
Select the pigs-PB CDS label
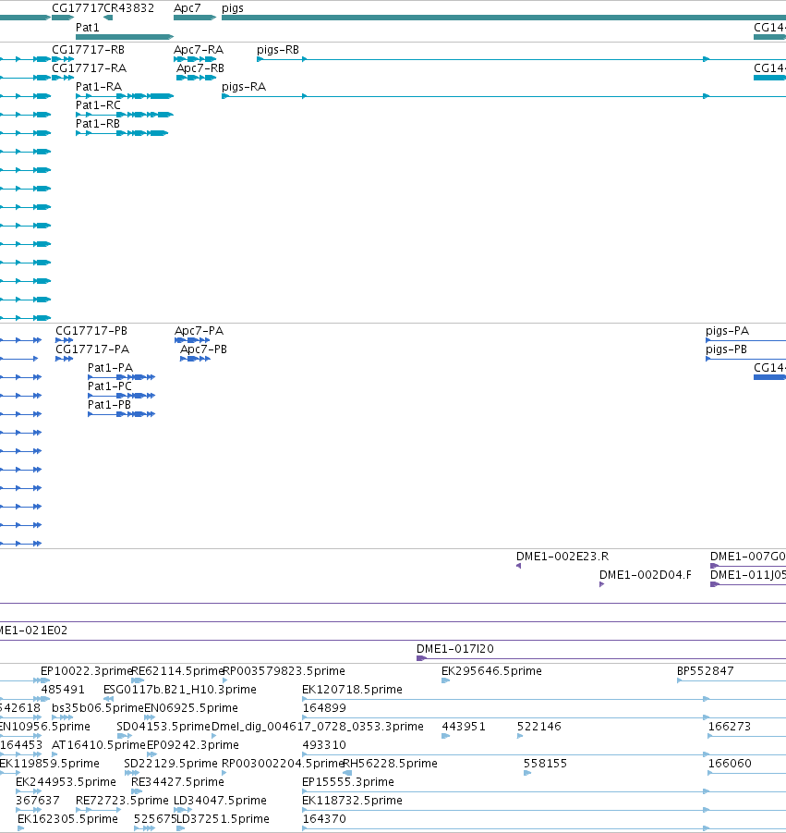726,349
